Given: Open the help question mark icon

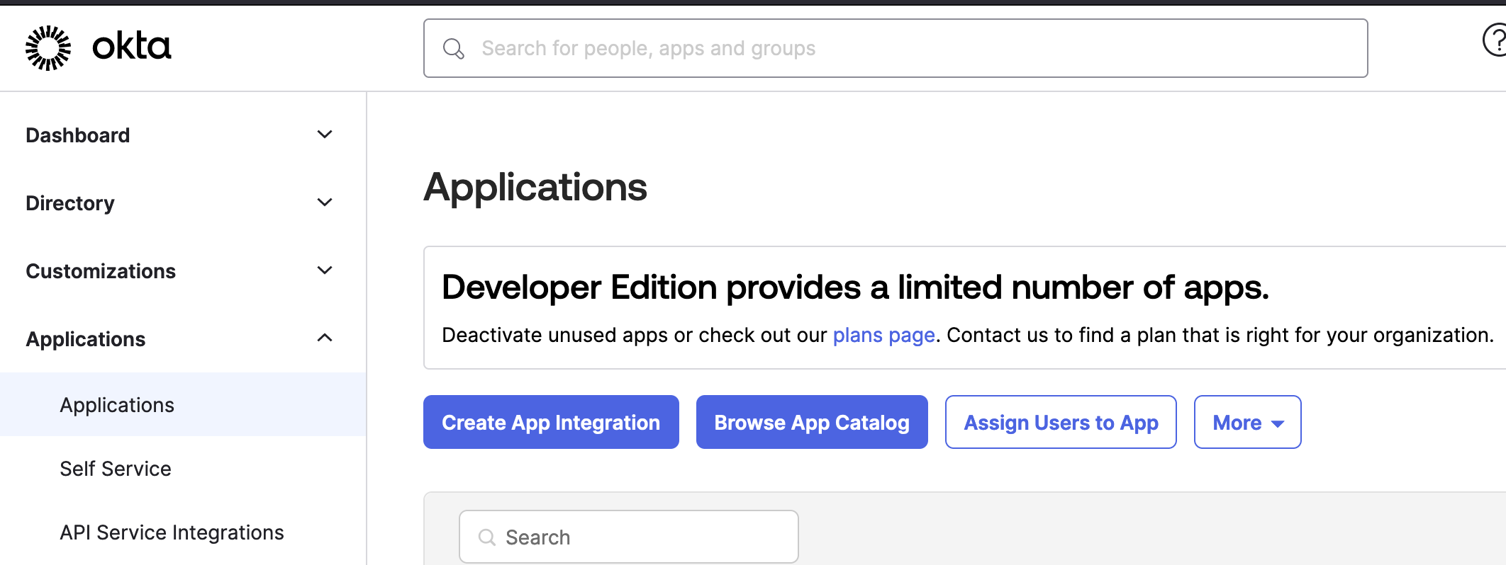Looking at the screenshot, I should click(x=1495, y=40).
